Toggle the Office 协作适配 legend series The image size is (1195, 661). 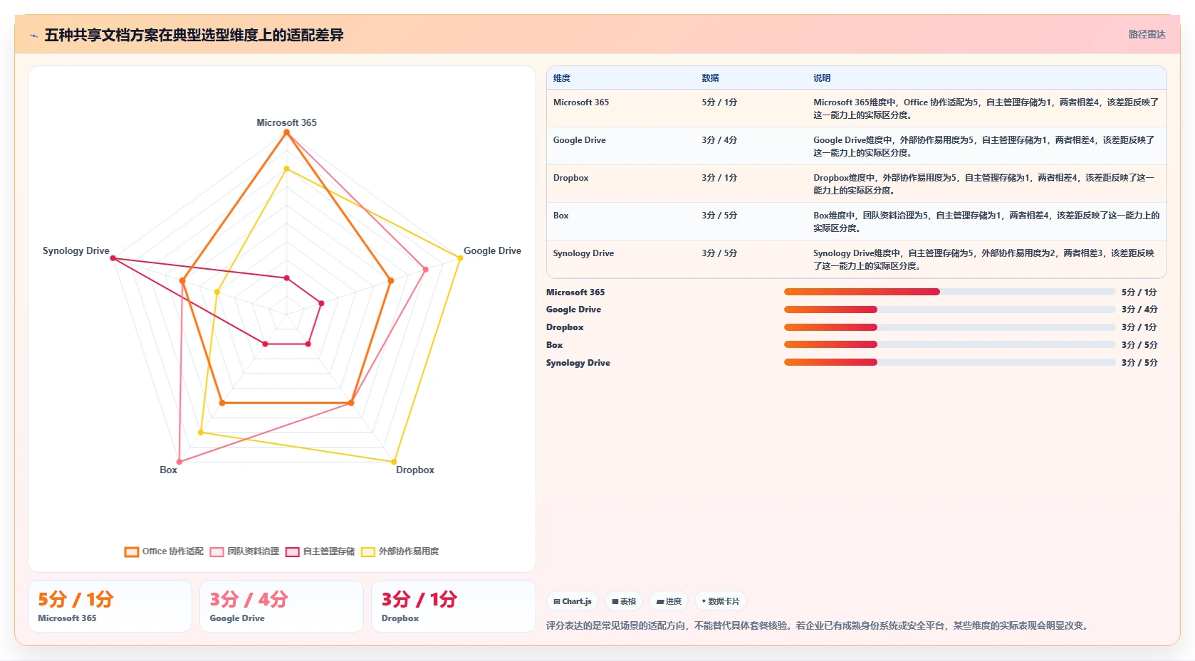click(164, 551)
